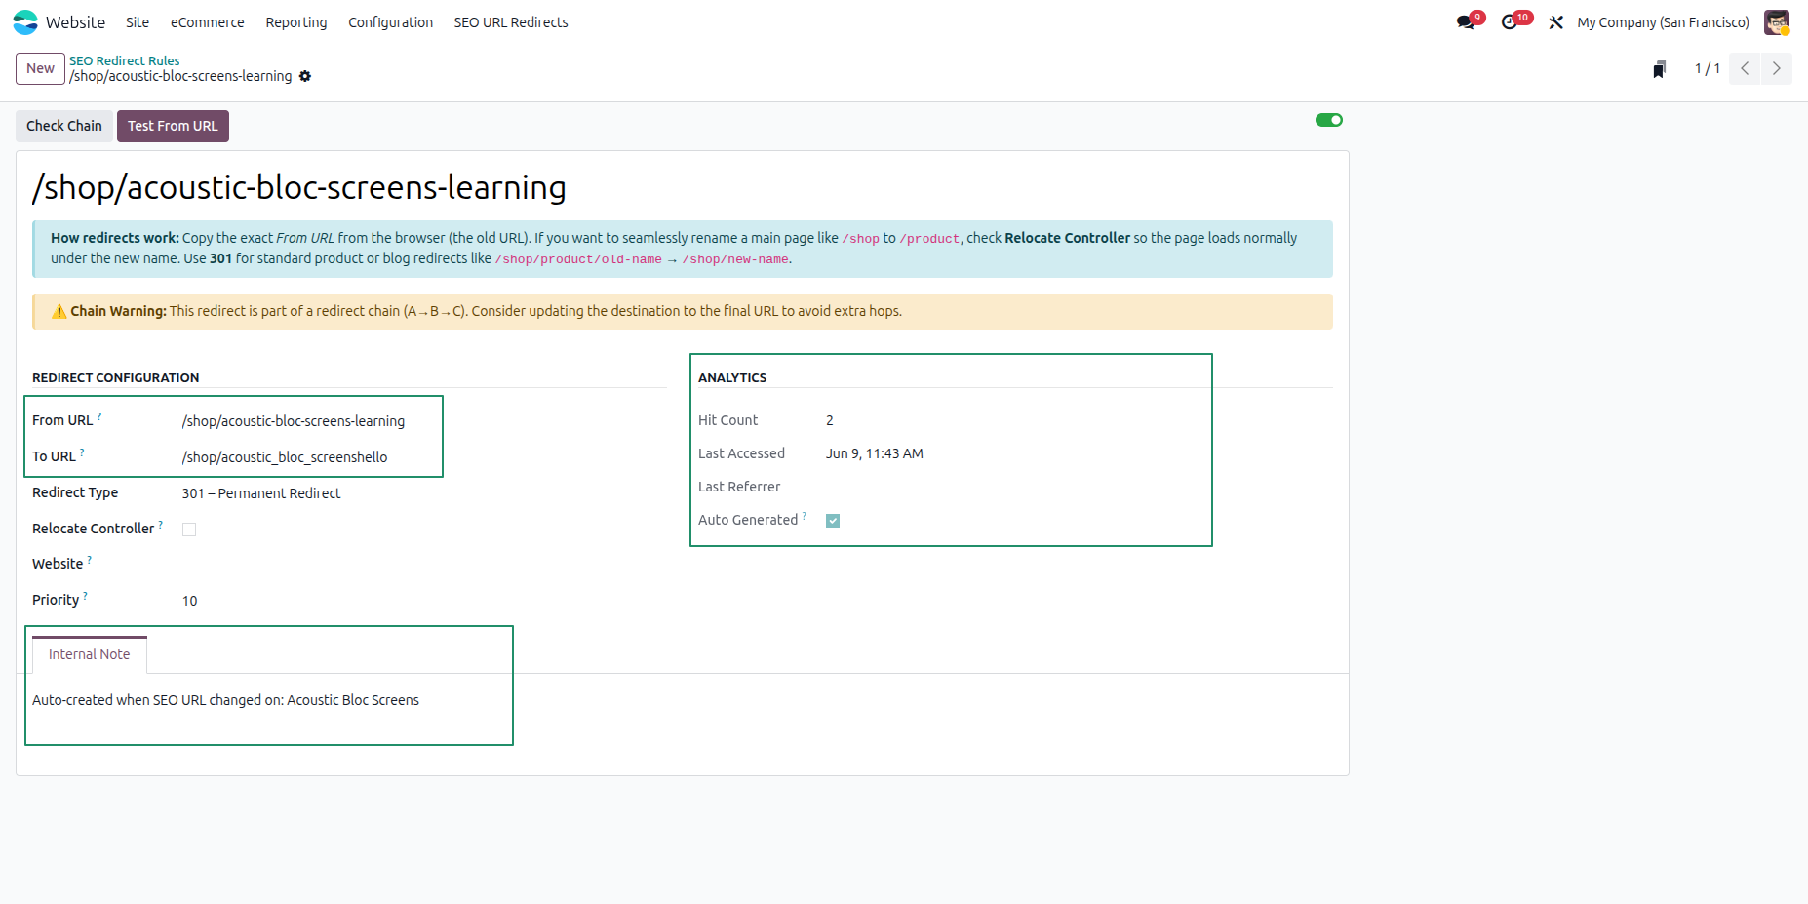The image size is (1808, 904).
Task: Select the Internal Note tab
Action: click(89, 654)
